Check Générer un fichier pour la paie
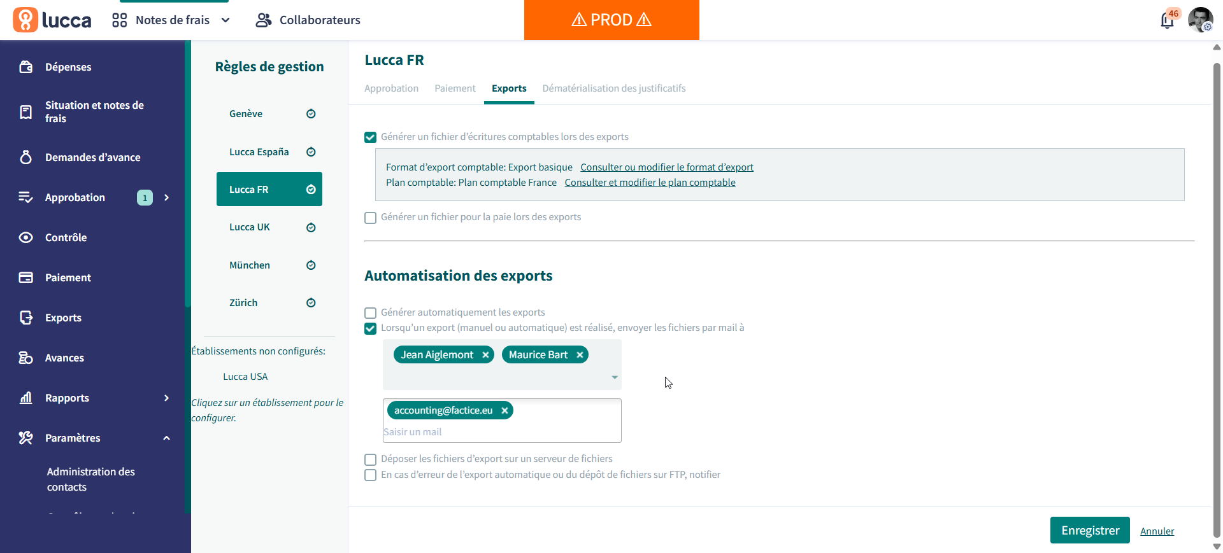 click(x=370, y=218)
